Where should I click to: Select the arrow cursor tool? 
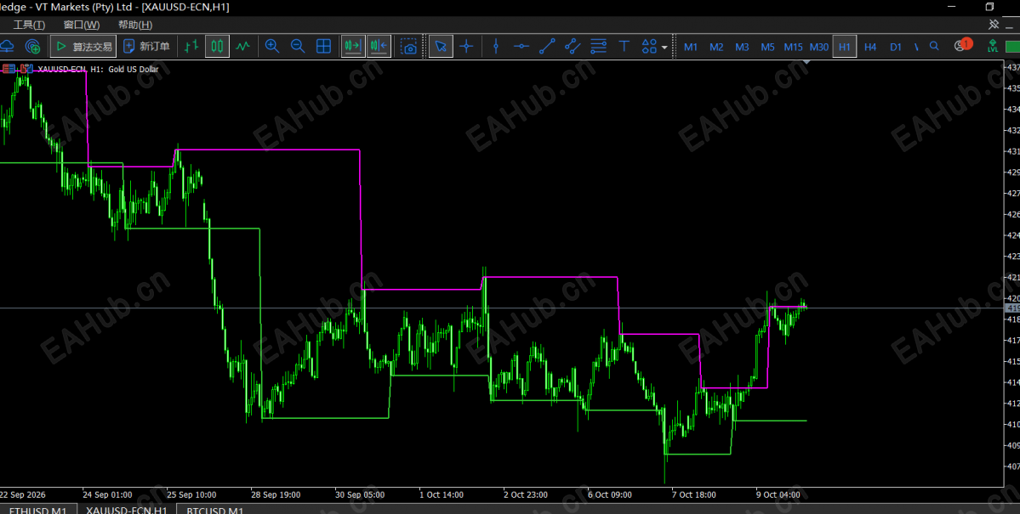pyautogui.click(x=441, y=46)
